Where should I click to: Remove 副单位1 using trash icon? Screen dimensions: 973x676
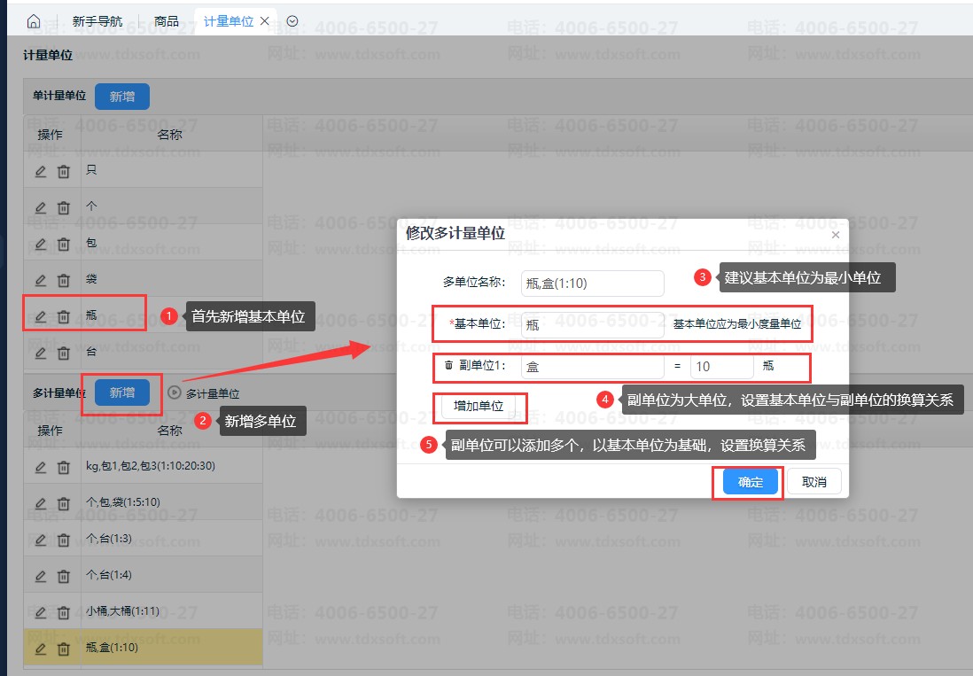[448, 365]
